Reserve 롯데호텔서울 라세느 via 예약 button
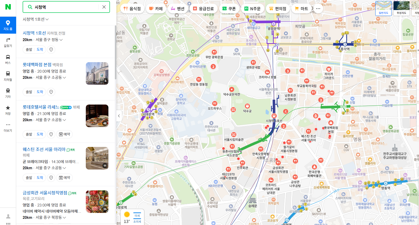 (x=64, y=134)
